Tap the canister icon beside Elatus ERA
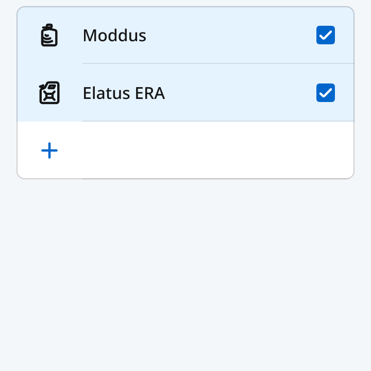Viewport: 371px width, 371px height. click(x=49, y=93)
